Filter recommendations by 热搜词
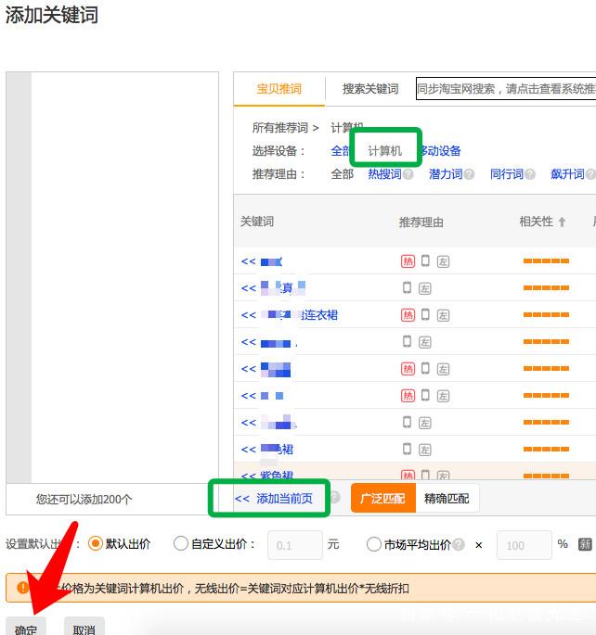The height and width of the screenshot is (635, 596). [384, 174]
